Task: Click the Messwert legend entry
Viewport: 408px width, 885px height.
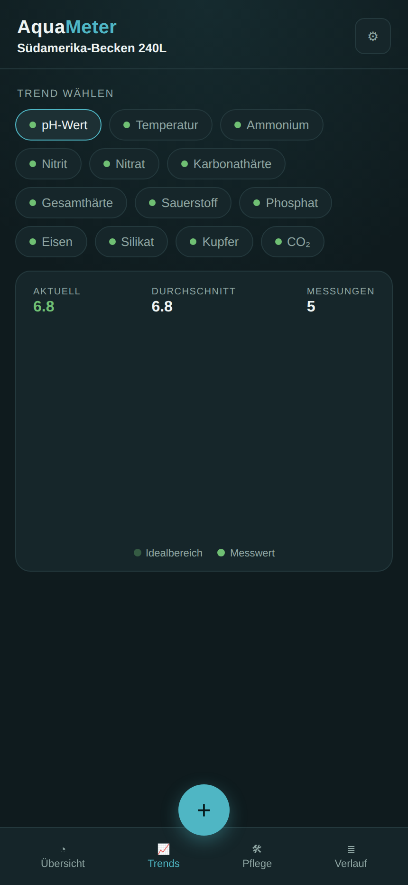Action: (246, 553)
